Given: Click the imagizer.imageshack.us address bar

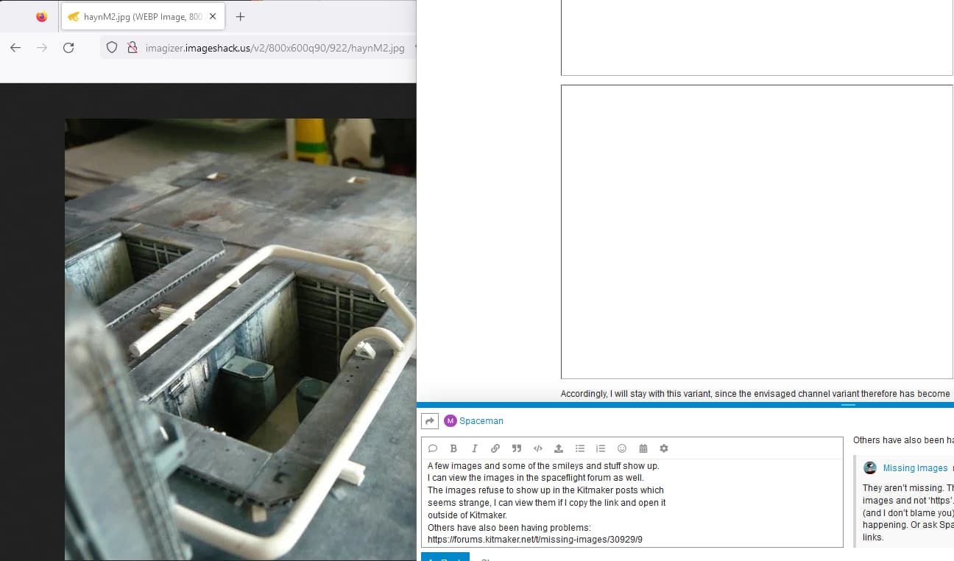Looking at the screenshot, I should coord(275,48).
